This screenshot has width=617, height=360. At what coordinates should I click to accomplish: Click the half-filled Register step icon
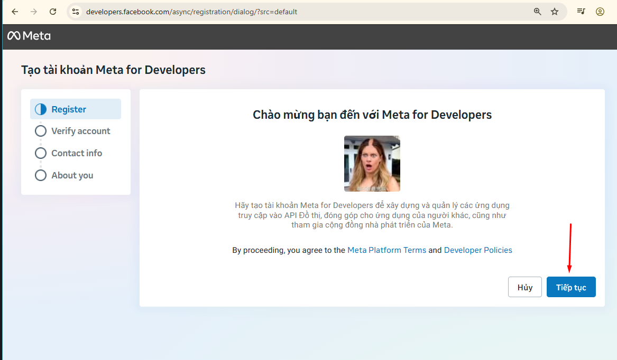coord(41,109)
